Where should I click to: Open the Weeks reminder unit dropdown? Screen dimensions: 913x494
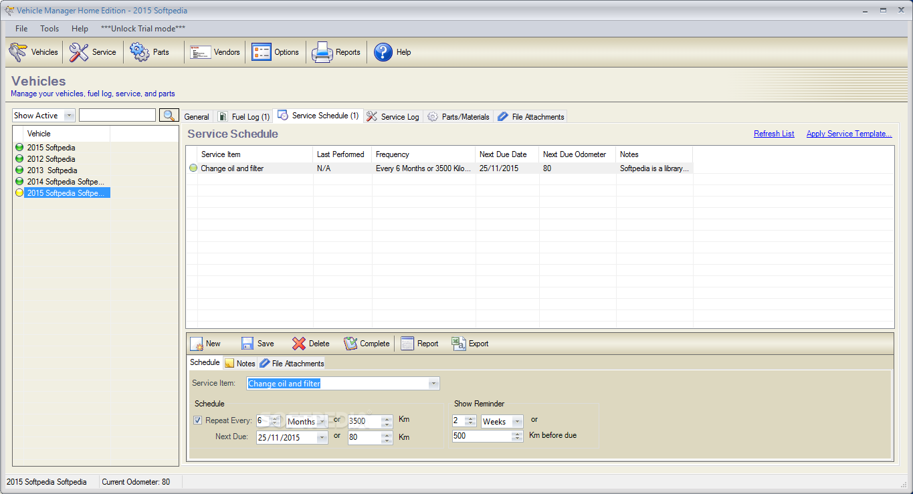517,421
